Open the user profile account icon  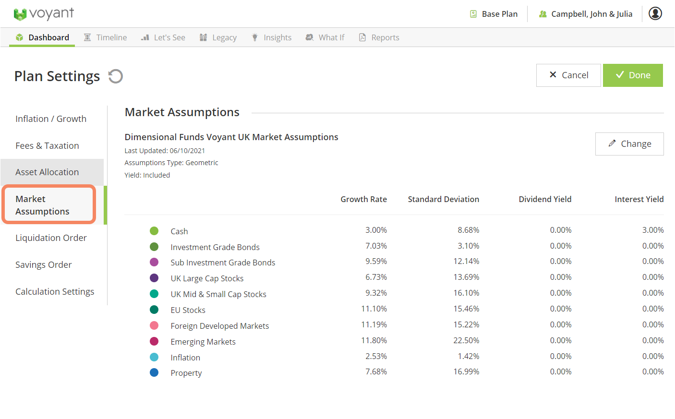[x=655, y=13]
